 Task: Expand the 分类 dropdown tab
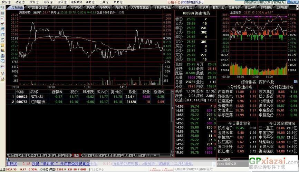point(12,155)
